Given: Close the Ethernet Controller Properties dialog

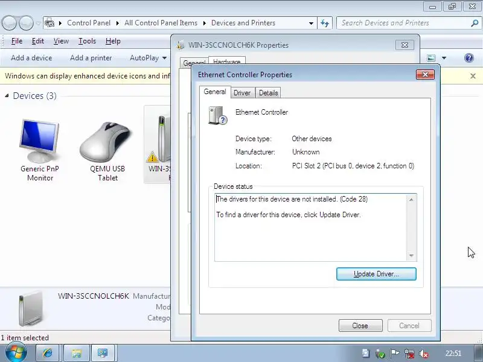Looking at the screenshot, I should [425, 74].
